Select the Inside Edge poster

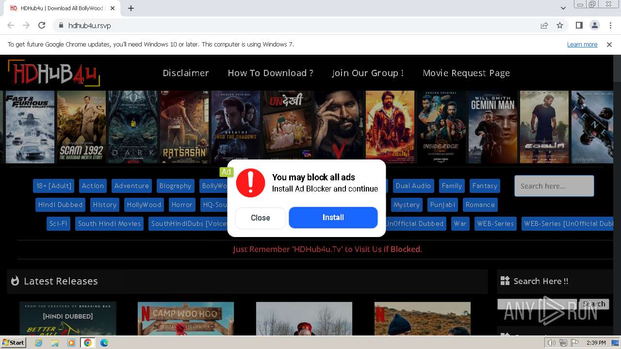click(441, 127)
